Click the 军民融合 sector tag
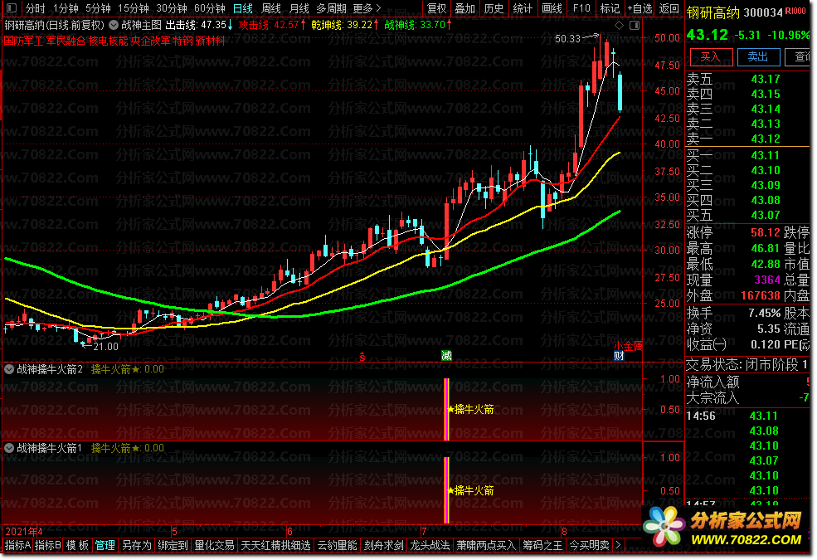The height and width of the screenshot is (560, 817). point(66,41)
